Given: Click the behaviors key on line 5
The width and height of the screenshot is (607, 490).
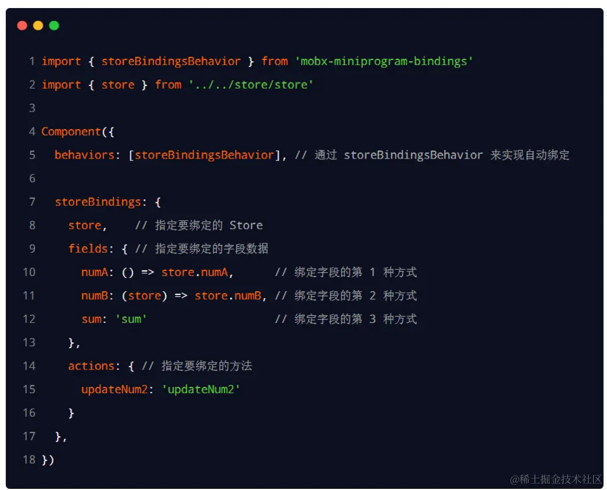Looking at the screenshot, I should point(84,155).
